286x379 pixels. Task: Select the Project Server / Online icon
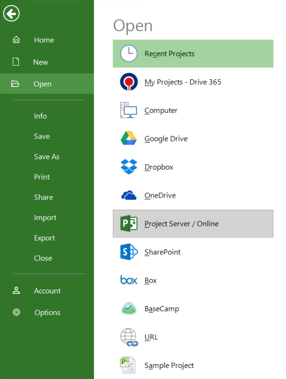pyautogui.click(x=129, y=224)
